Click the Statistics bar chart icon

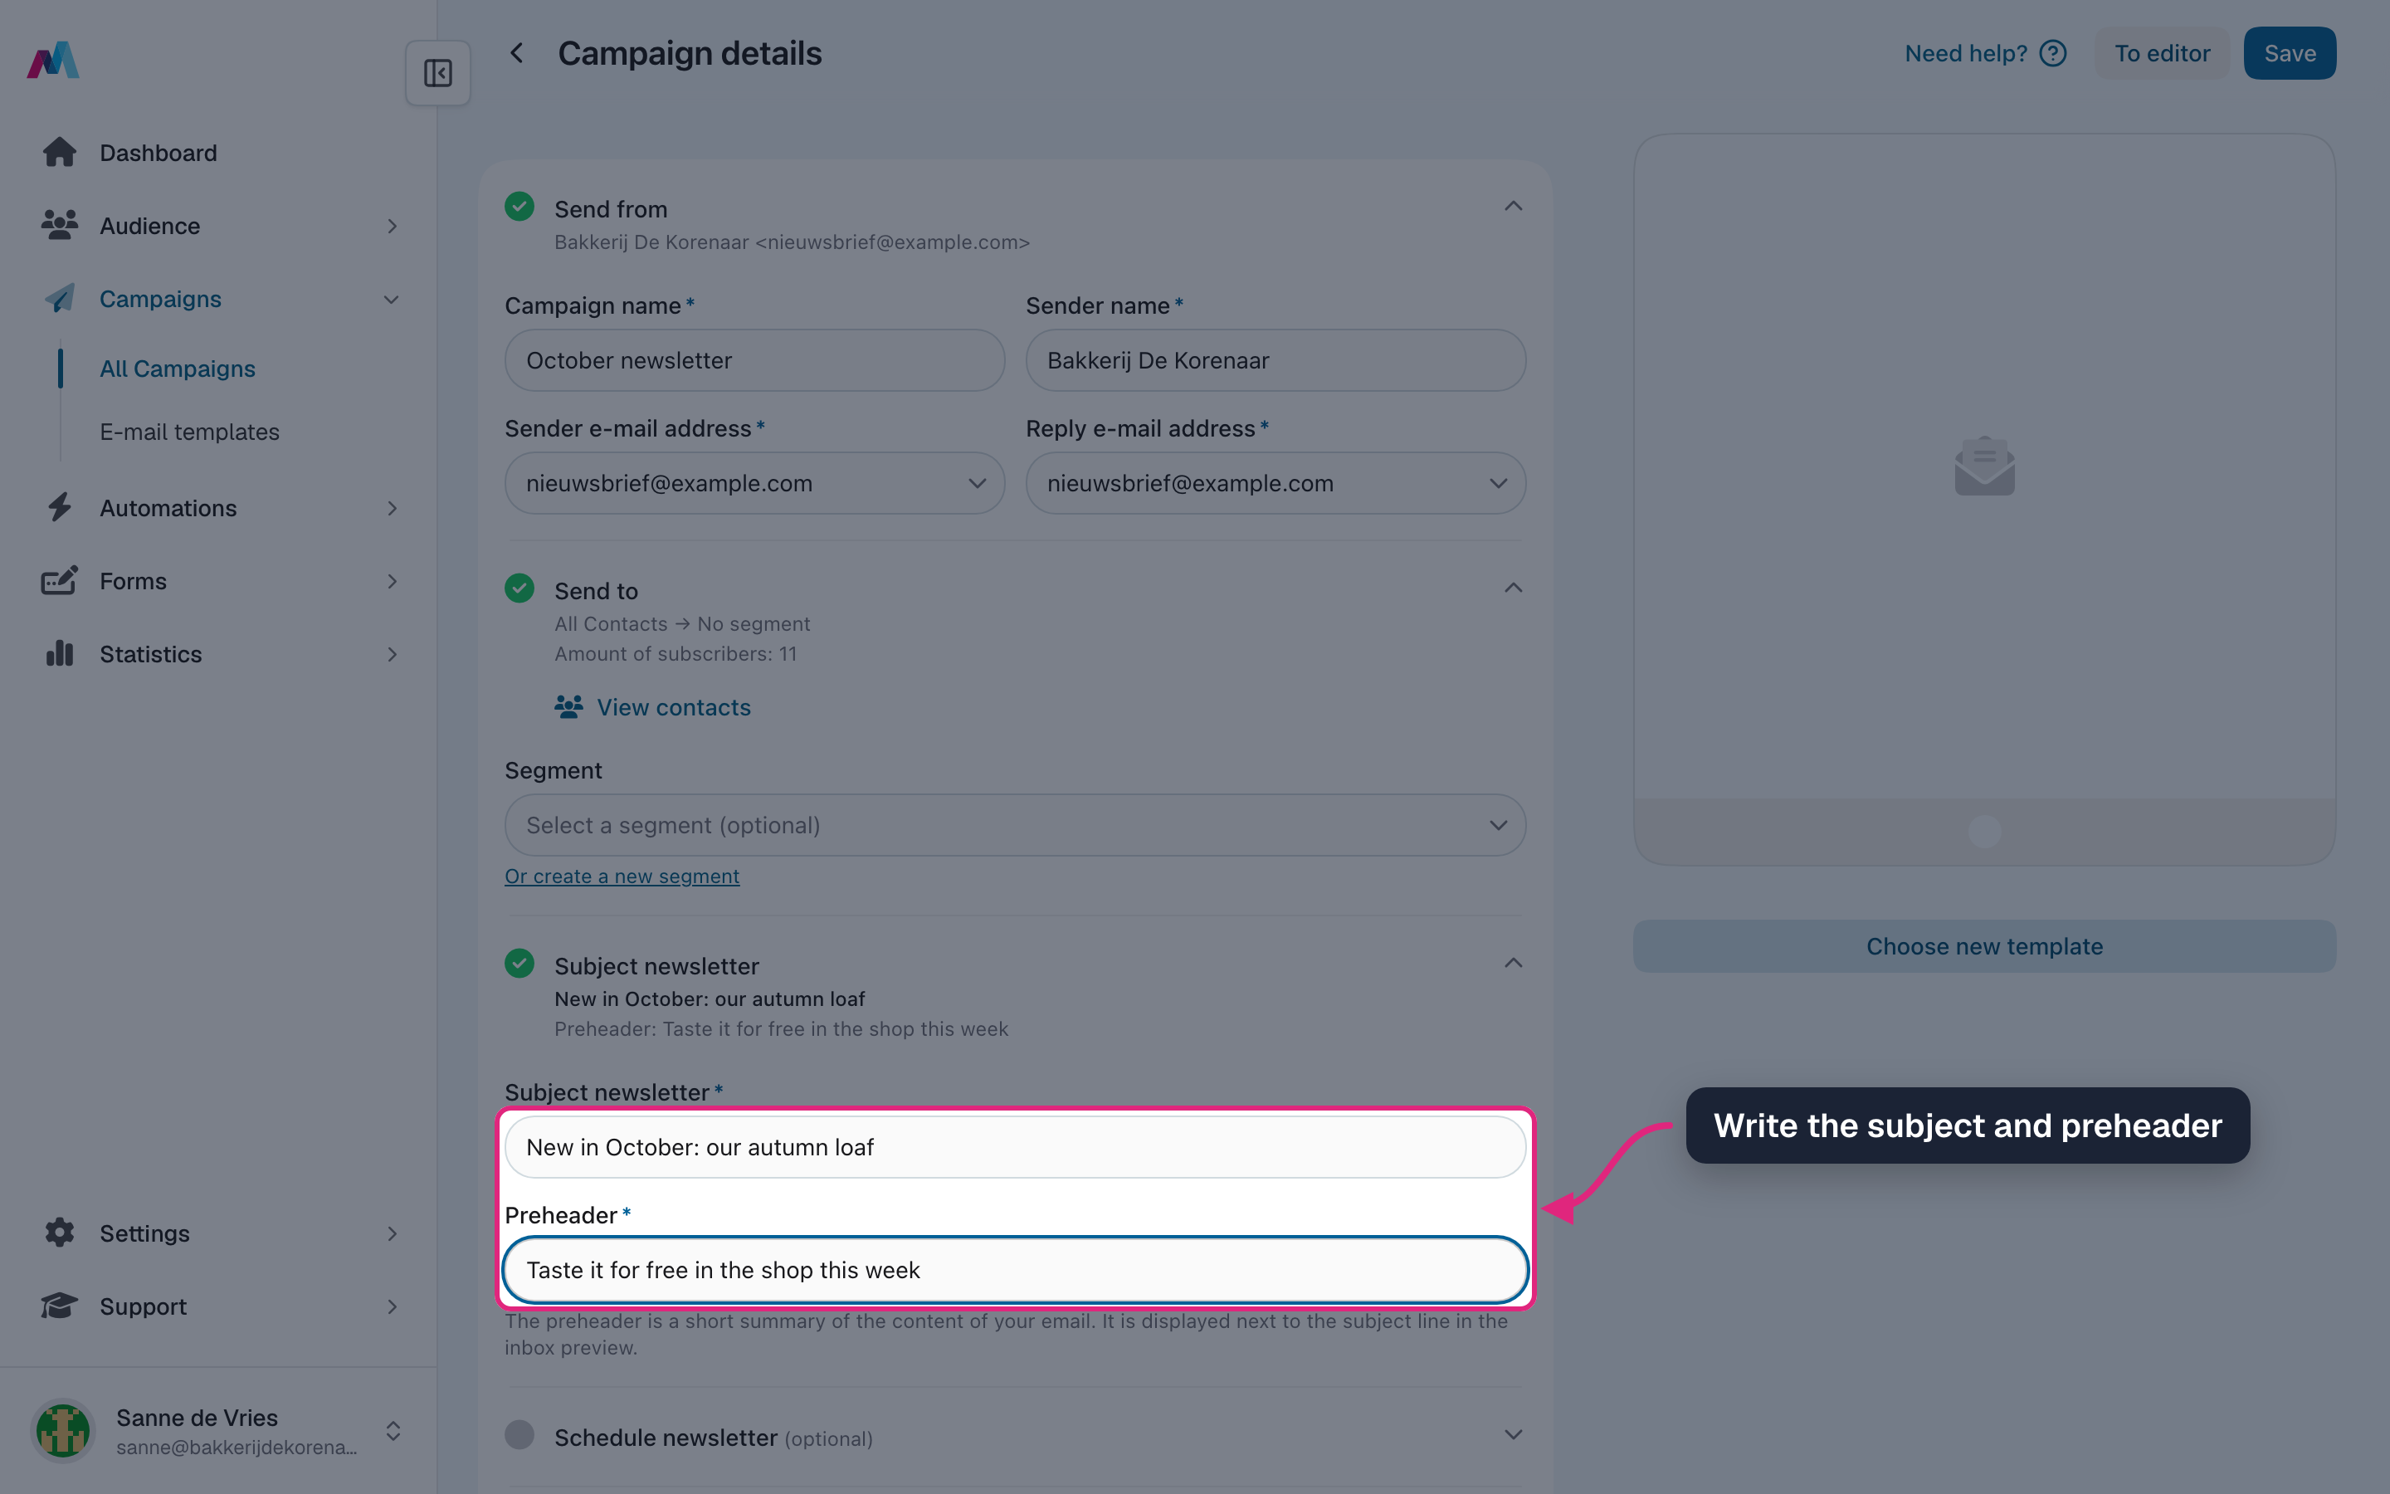(59, 653)
